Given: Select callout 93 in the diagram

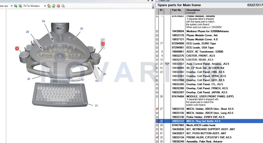Looking at the screenshot, I should coord(44,21).
